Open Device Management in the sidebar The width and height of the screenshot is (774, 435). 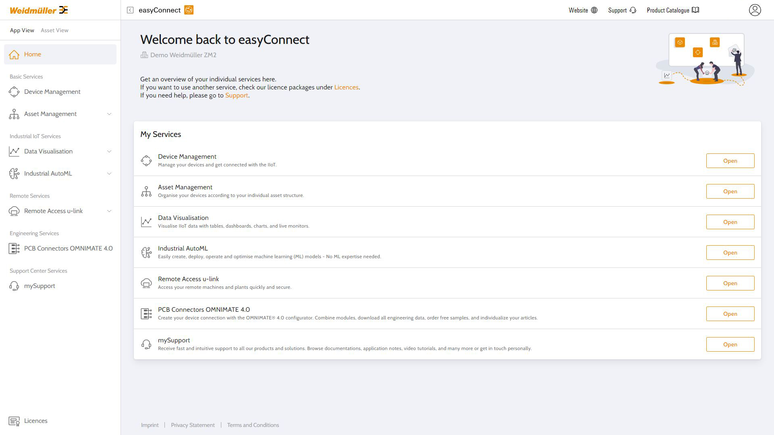[x=52, y=92]
